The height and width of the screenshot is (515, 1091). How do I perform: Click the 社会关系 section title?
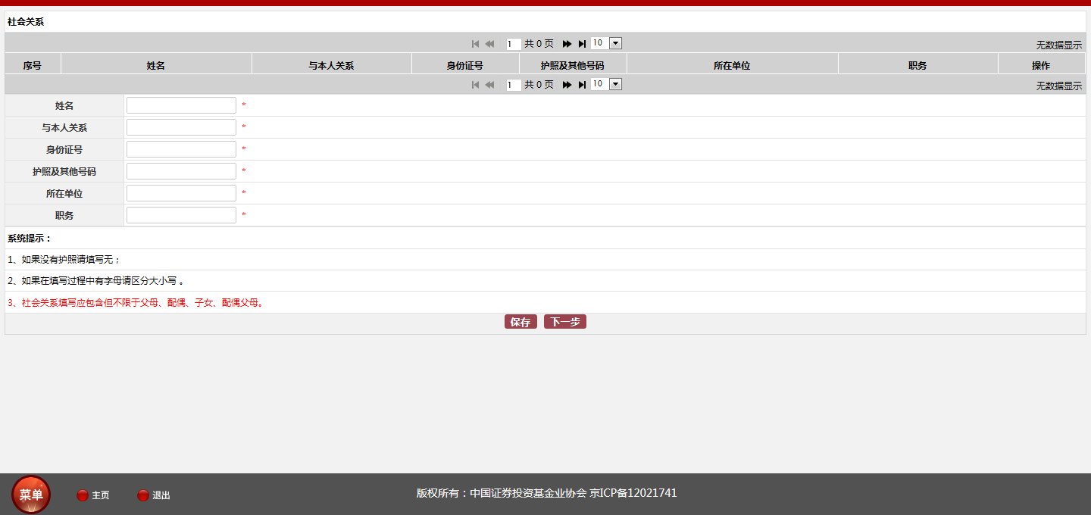click(26, 22)
